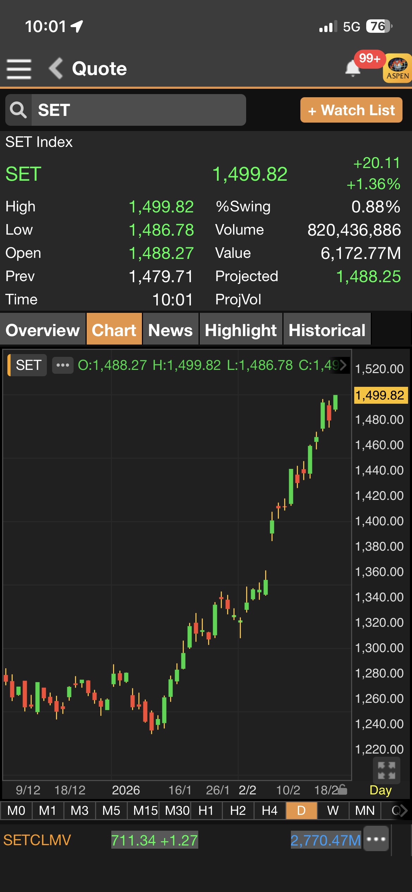Tap the SET symbol search field
This screenshot has height=892, width=412.
(x=138, y=110)
